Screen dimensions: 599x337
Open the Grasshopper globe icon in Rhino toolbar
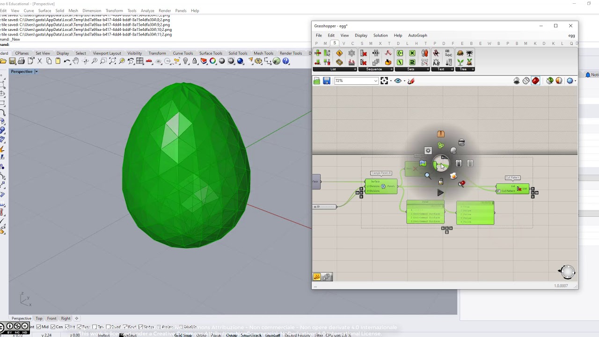tap(277, 61)
